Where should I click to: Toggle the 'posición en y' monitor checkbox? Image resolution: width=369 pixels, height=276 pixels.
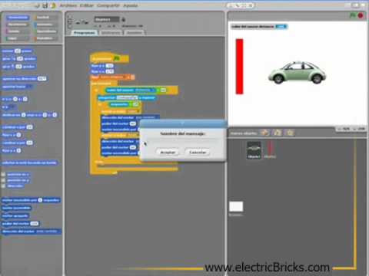click(x=3, y=180)
